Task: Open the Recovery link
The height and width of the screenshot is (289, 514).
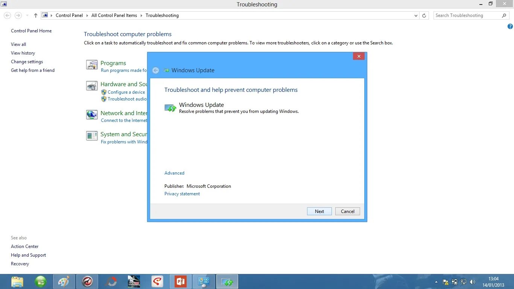Action: [x=20, y=264]
